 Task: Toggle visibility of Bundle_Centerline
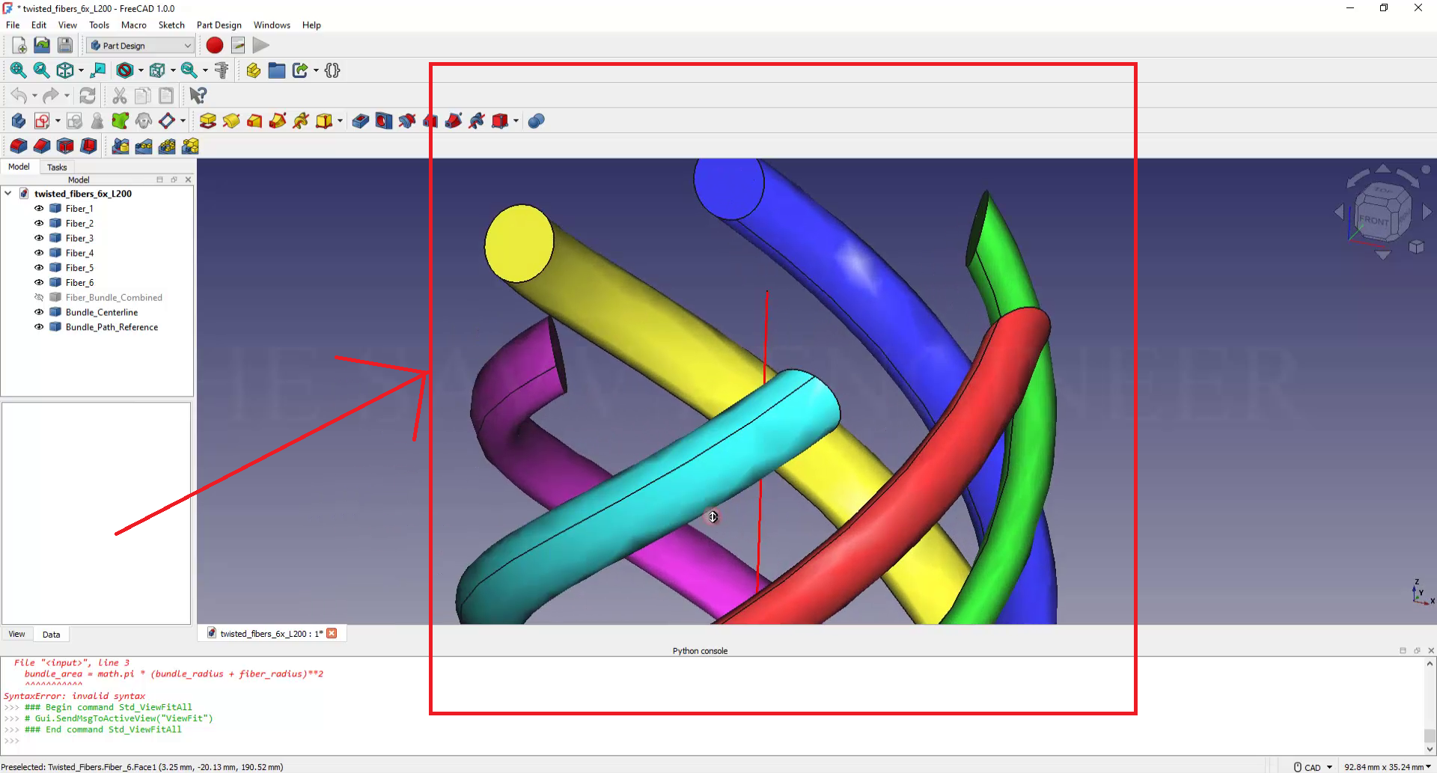pos(39,312)
